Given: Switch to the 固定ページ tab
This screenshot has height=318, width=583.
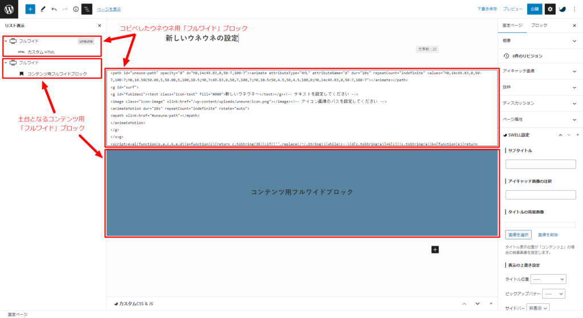Looking at the screenshot, I should click(x=512, y=25).
